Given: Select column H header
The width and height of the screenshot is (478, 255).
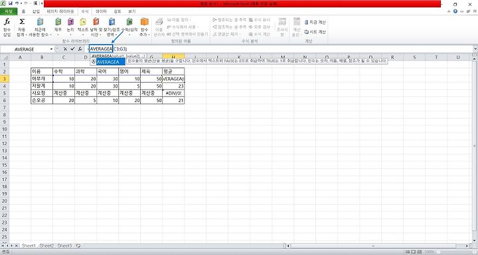Looking at the screenshot, I should (x=173, y=57).
